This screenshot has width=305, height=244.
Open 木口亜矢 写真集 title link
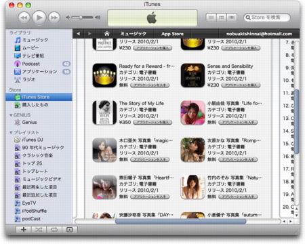(146, 140)
